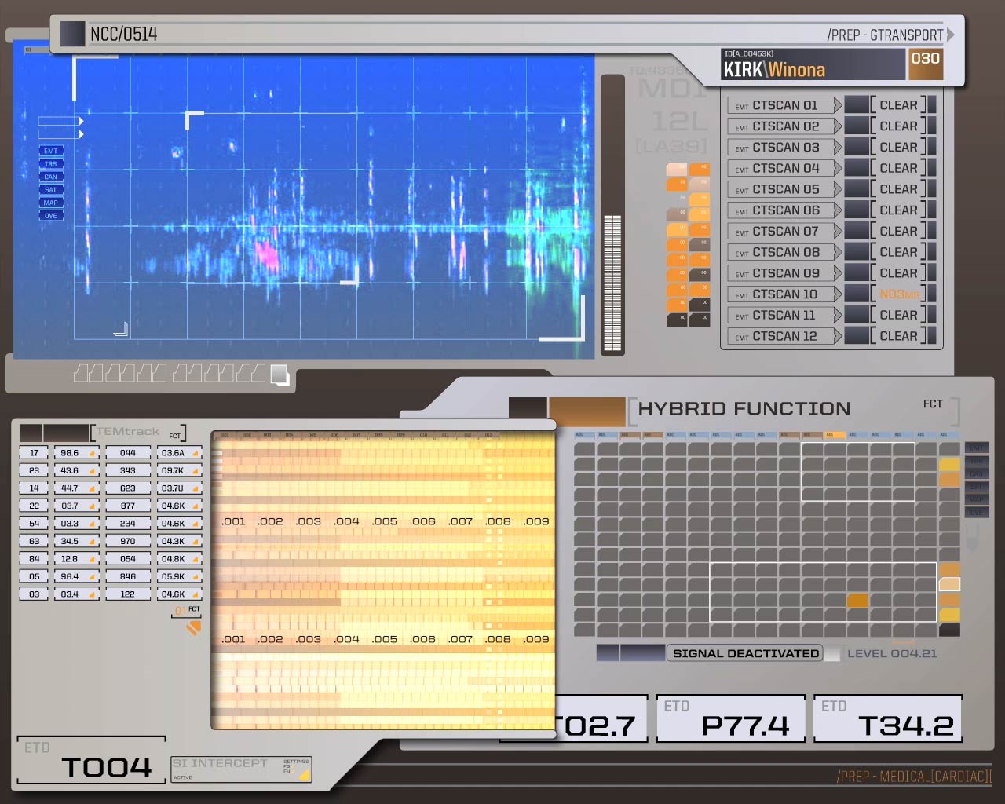Toggle the dark indicator box beside CTSCAN 12
Screen dimensions: 1005x804
coord(857,336)
